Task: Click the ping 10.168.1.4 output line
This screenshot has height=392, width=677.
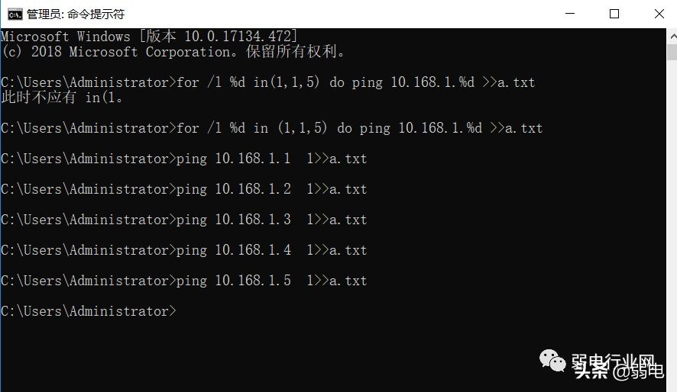Action: coord(184,250)
